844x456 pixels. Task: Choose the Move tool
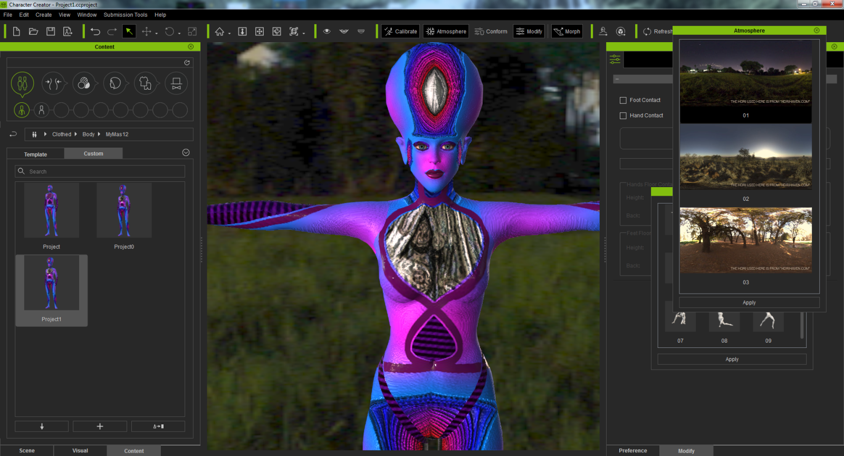(x=147, y=32)
